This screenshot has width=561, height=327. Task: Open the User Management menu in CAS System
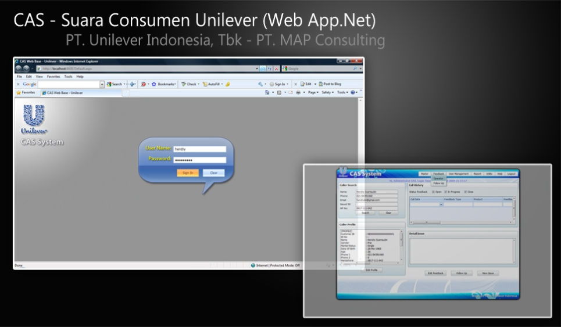(458, 174)
